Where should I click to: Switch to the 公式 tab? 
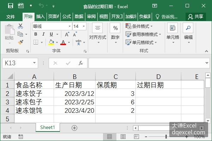pyautogui.click(x=67, y=17)
